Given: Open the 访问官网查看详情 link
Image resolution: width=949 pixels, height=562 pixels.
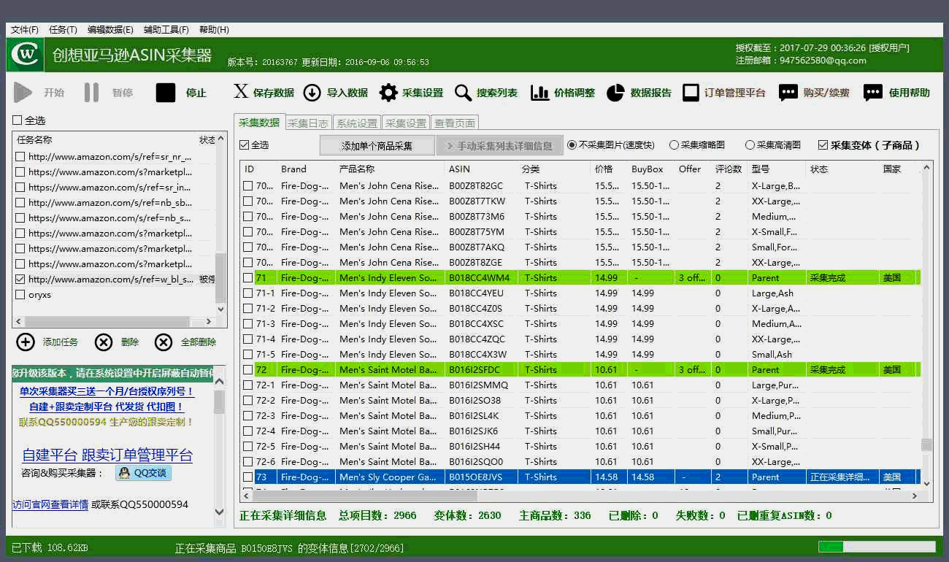Looking at the screenshot, I should coord(50,504).
